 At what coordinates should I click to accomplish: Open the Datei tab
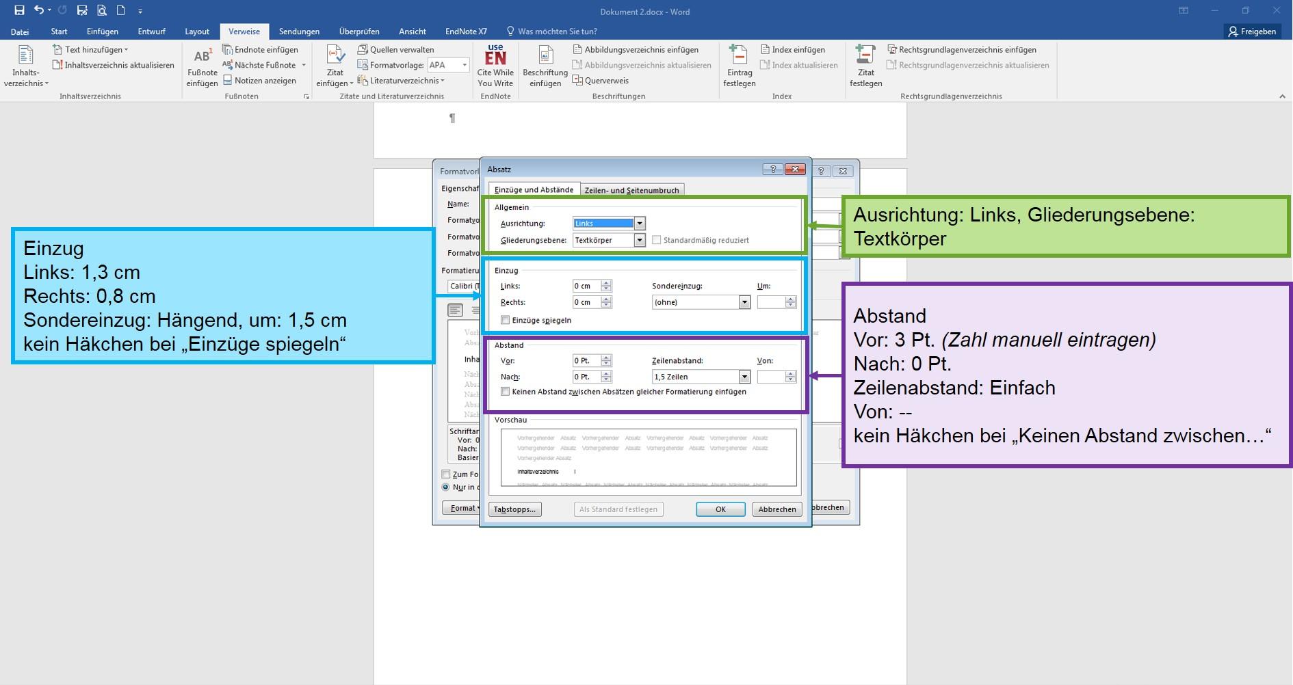point(20,31)
